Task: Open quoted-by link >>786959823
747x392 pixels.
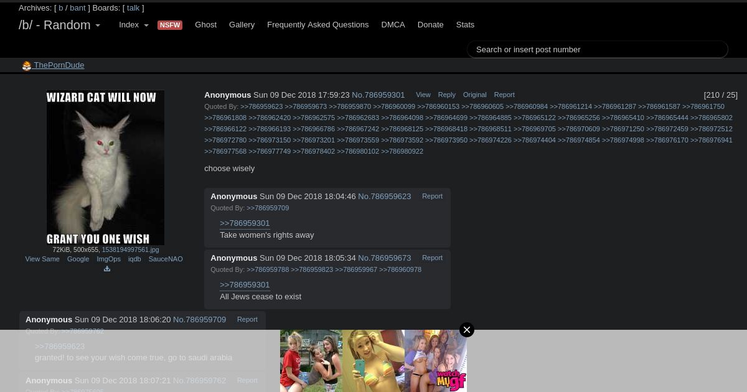Action: click(312, 269)
